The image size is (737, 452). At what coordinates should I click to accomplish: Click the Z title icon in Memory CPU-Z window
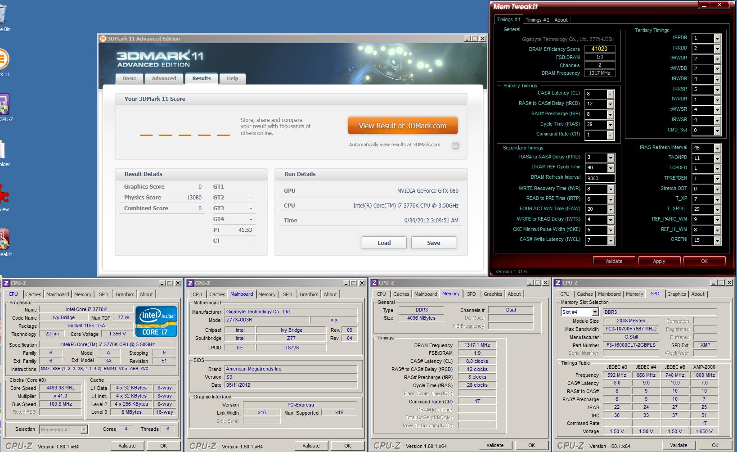374,283
